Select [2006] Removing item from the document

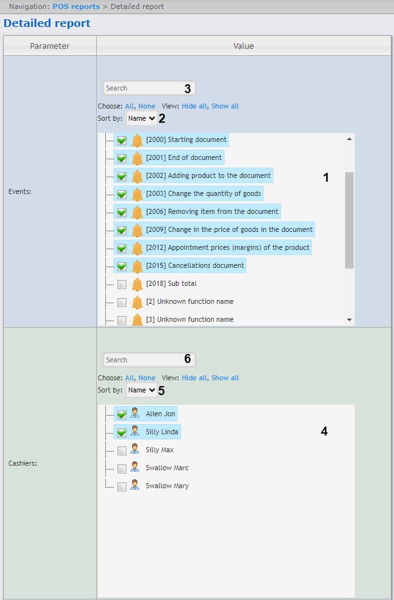[212, 211]
